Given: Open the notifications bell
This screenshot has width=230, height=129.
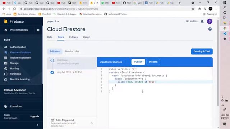Looking at the screenshot, I should tap(202, 21).
